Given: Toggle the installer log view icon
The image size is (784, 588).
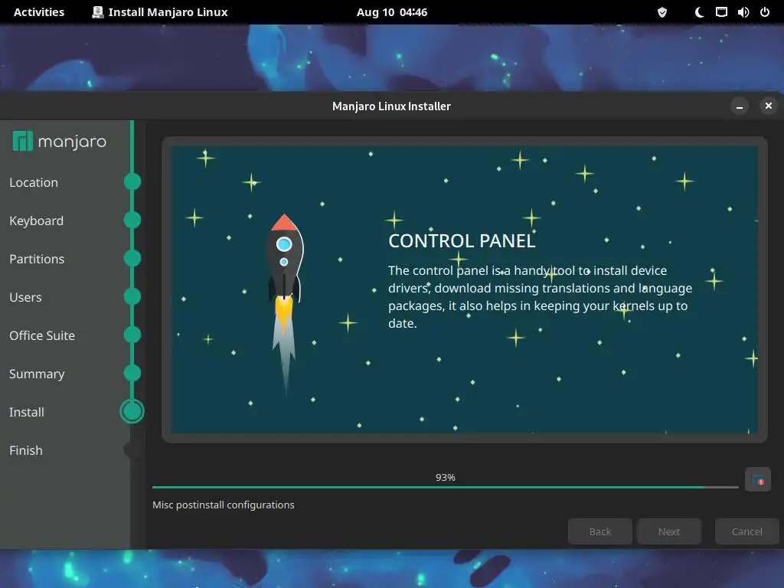Looking at the screenshot, I should (x=757, y=480).
